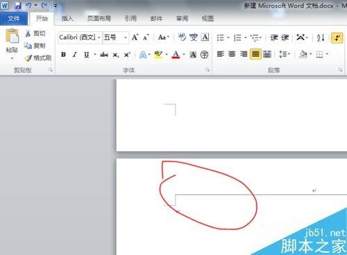The height and width of the screenshot is (255, 347).
Task: Customize Quick Access Toolbar dropdown
Action: (x=56, y=6)
